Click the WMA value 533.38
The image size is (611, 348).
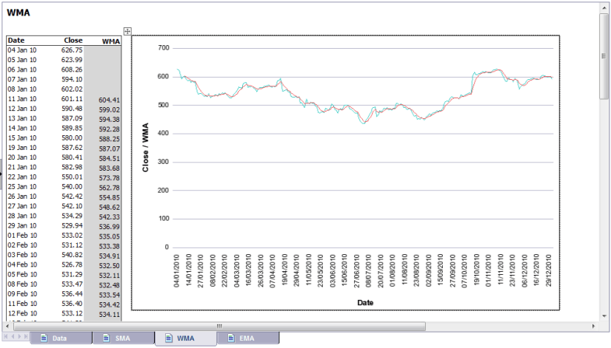(109, 246)
